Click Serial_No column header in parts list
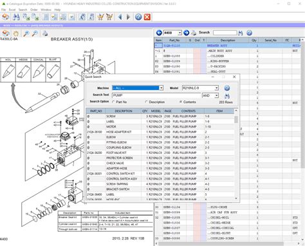 270,40
